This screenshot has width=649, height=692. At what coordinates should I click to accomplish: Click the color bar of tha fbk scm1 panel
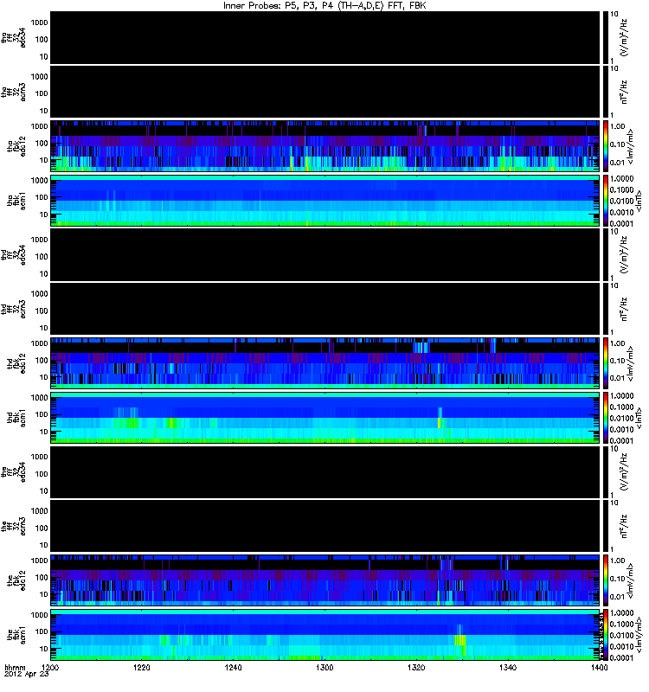(605, 201)
